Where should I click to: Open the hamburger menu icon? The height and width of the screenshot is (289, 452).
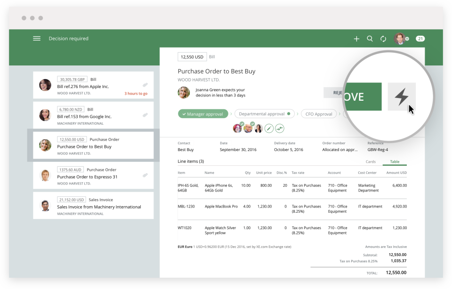(x=37, y=39)
